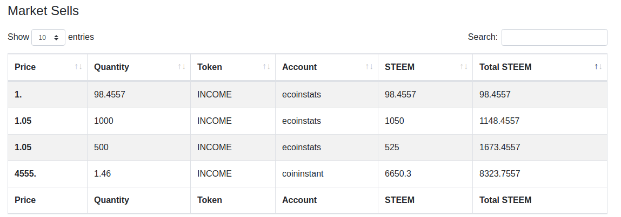The width and height of the screenshot is (621, 217).
Task: Click the Price column header label
Action: pos(25,67)
